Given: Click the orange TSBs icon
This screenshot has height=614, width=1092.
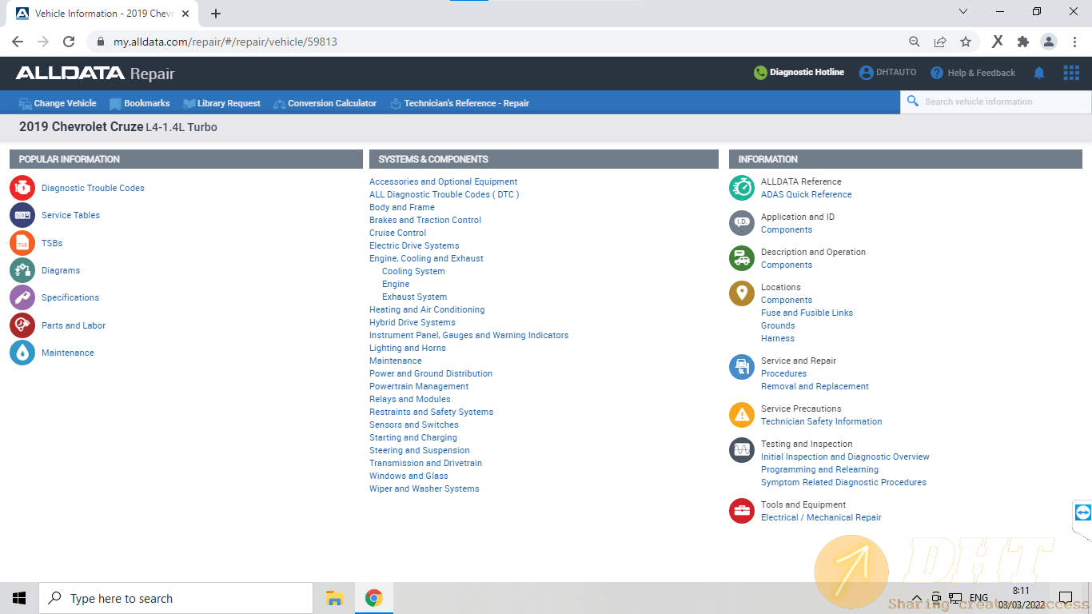Looking at the screenshot, I should (22, 243).
